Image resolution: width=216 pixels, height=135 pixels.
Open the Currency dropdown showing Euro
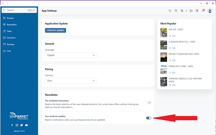pos(71,81)
